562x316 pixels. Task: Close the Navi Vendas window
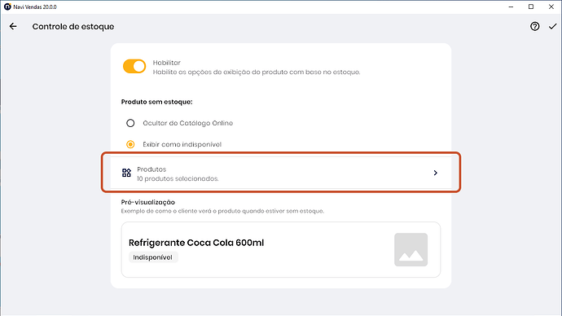551,7
